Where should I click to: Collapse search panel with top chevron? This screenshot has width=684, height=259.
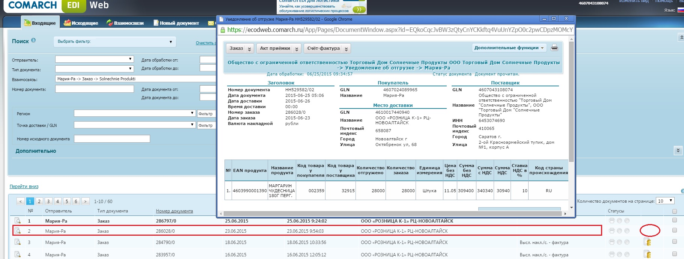coord(681,37)
